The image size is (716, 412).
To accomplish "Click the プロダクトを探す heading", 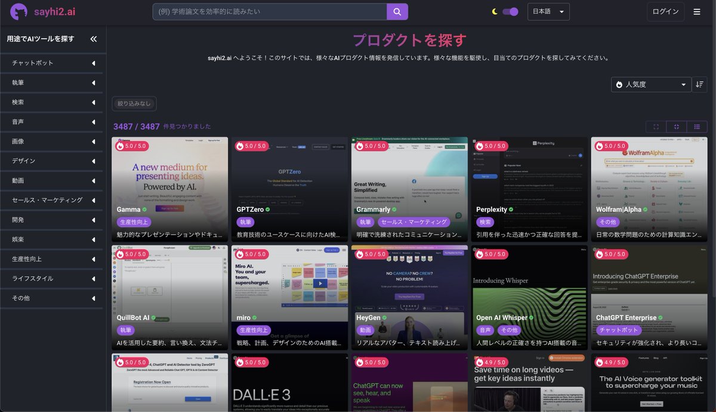I will (x=409, y=40).
